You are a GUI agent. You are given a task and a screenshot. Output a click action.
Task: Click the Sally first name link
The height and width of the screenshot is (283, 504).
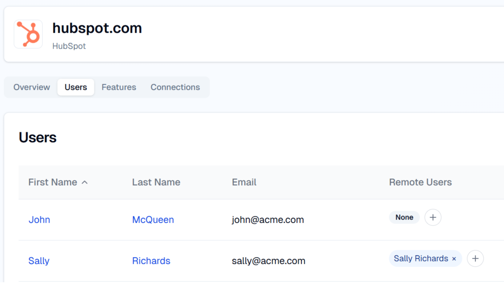coord(39,261)
